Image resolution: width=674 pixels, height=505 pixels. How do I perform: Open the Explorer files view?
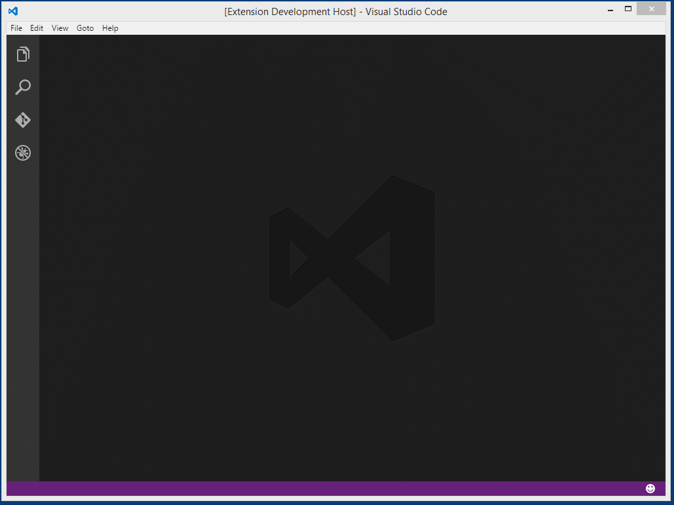point(23,54)
